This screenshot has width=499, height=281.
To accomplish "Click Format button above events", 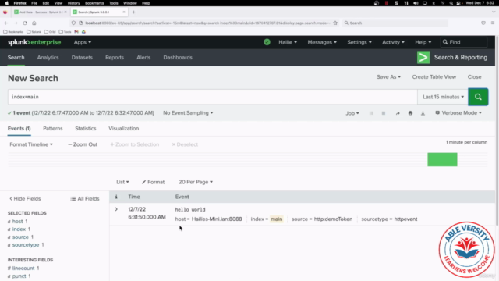I will 153,182.
